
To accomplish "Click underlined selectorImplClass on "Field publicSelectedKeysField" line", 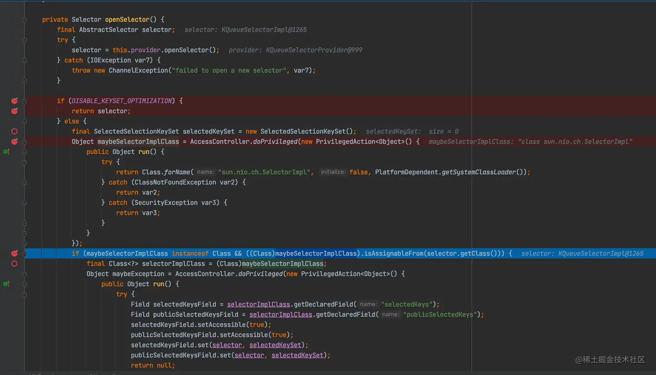I will (281, 314).
